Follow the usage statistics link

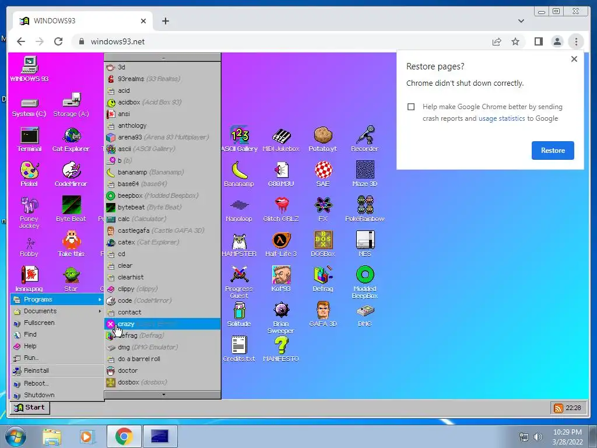pos(501,118)
